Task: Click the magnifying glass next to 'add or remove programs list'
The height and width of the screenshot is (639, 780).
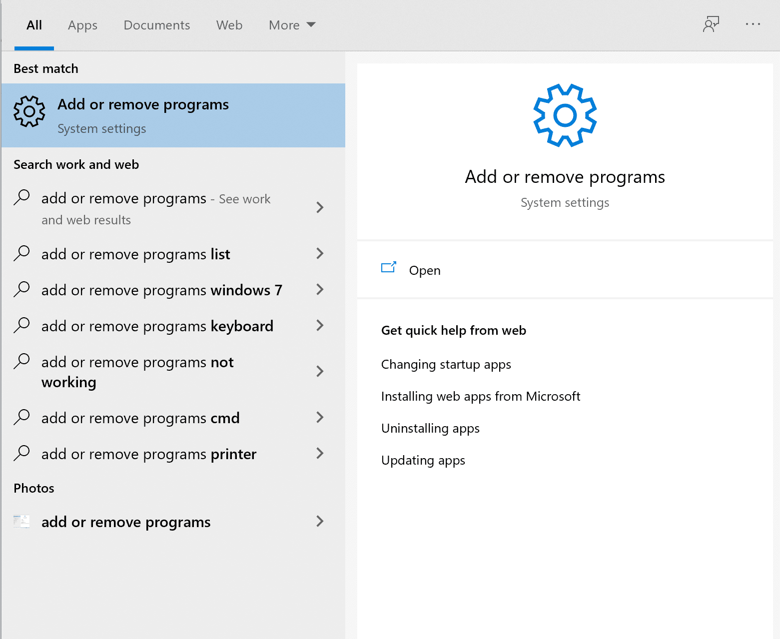Action: click(21, 254)
